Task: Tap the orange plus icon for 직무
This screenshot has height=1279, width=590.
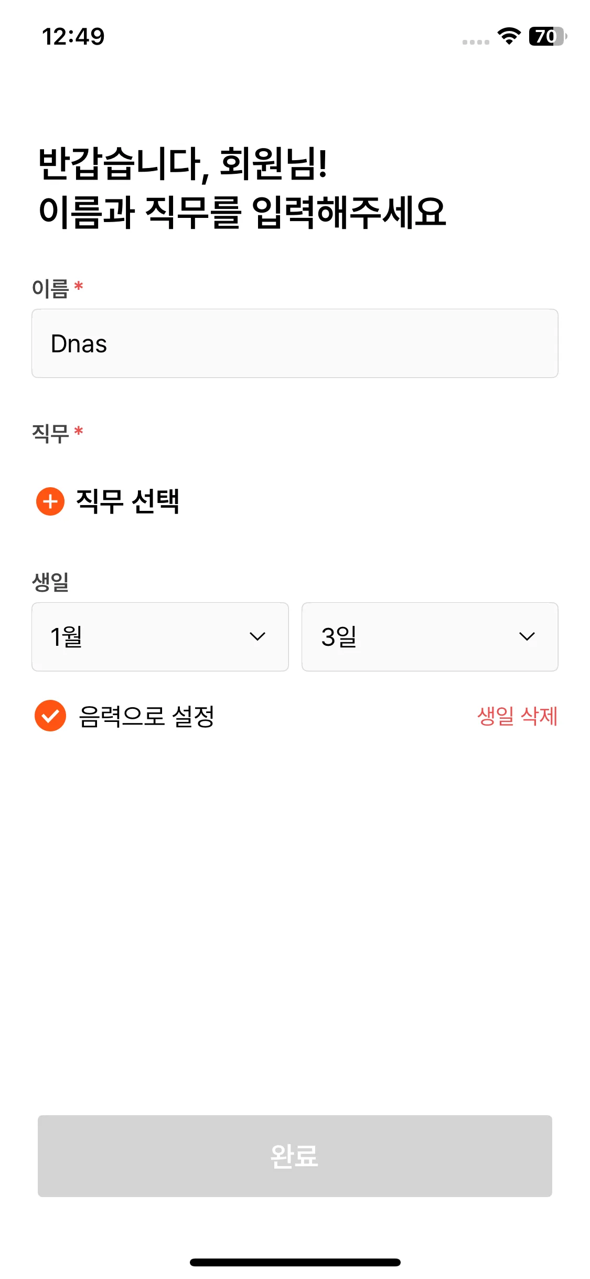Action: pyautogui.click(x=50, y=501)
